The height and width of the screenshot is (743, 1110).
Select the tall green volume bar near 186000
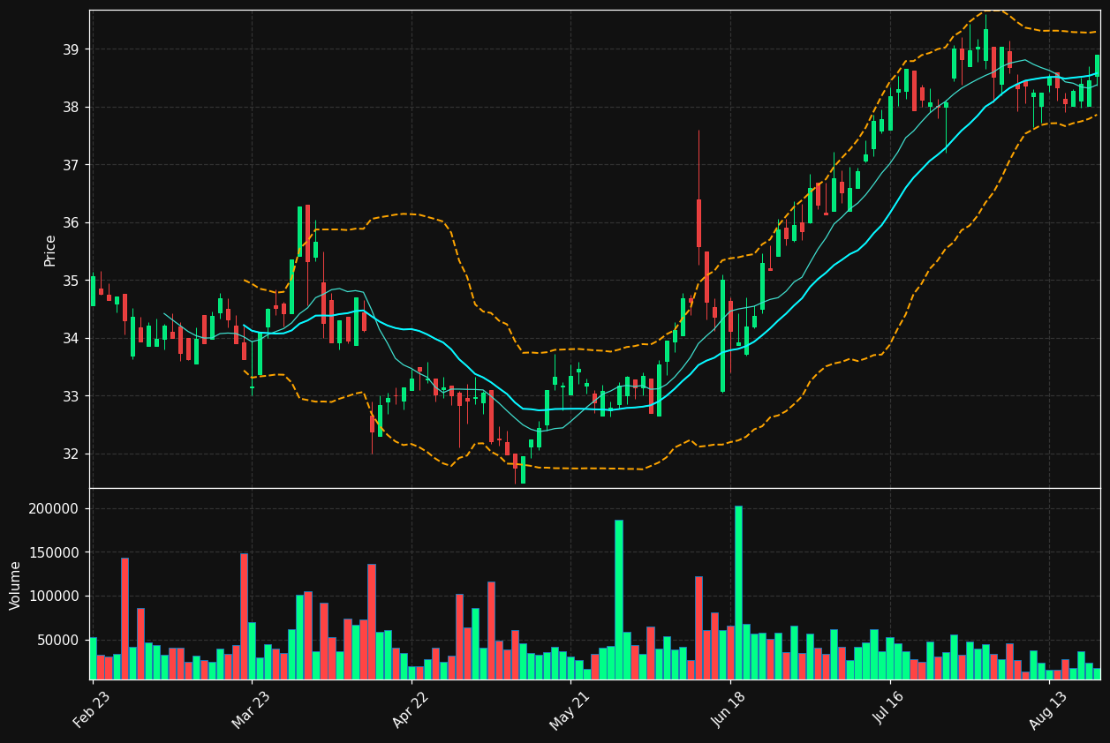[x=619, y=600]
